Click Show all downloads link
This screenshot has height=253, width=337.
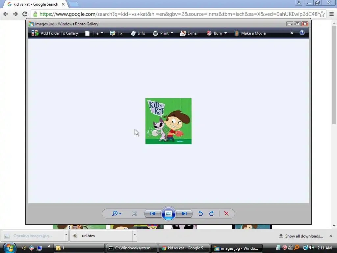pyautogui.click(x=304, y=236)
